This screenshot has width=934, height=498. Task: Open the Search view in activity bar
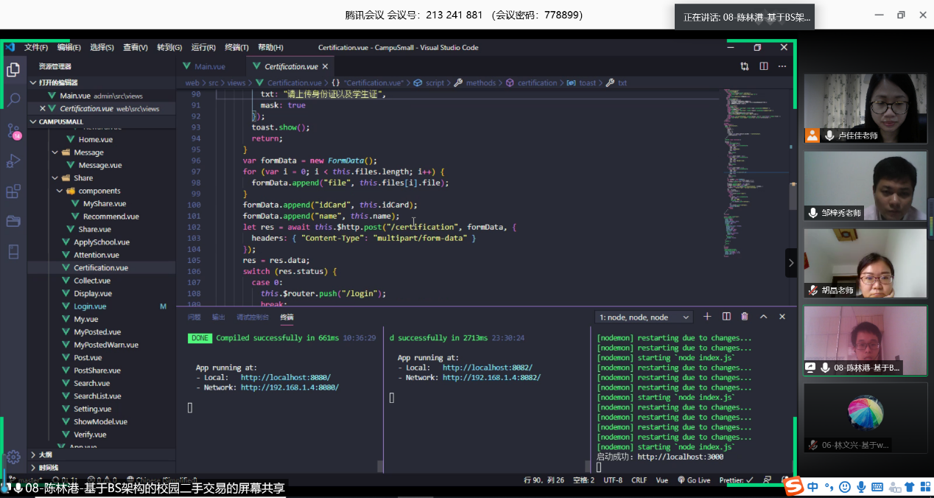[x=13, y=100]
